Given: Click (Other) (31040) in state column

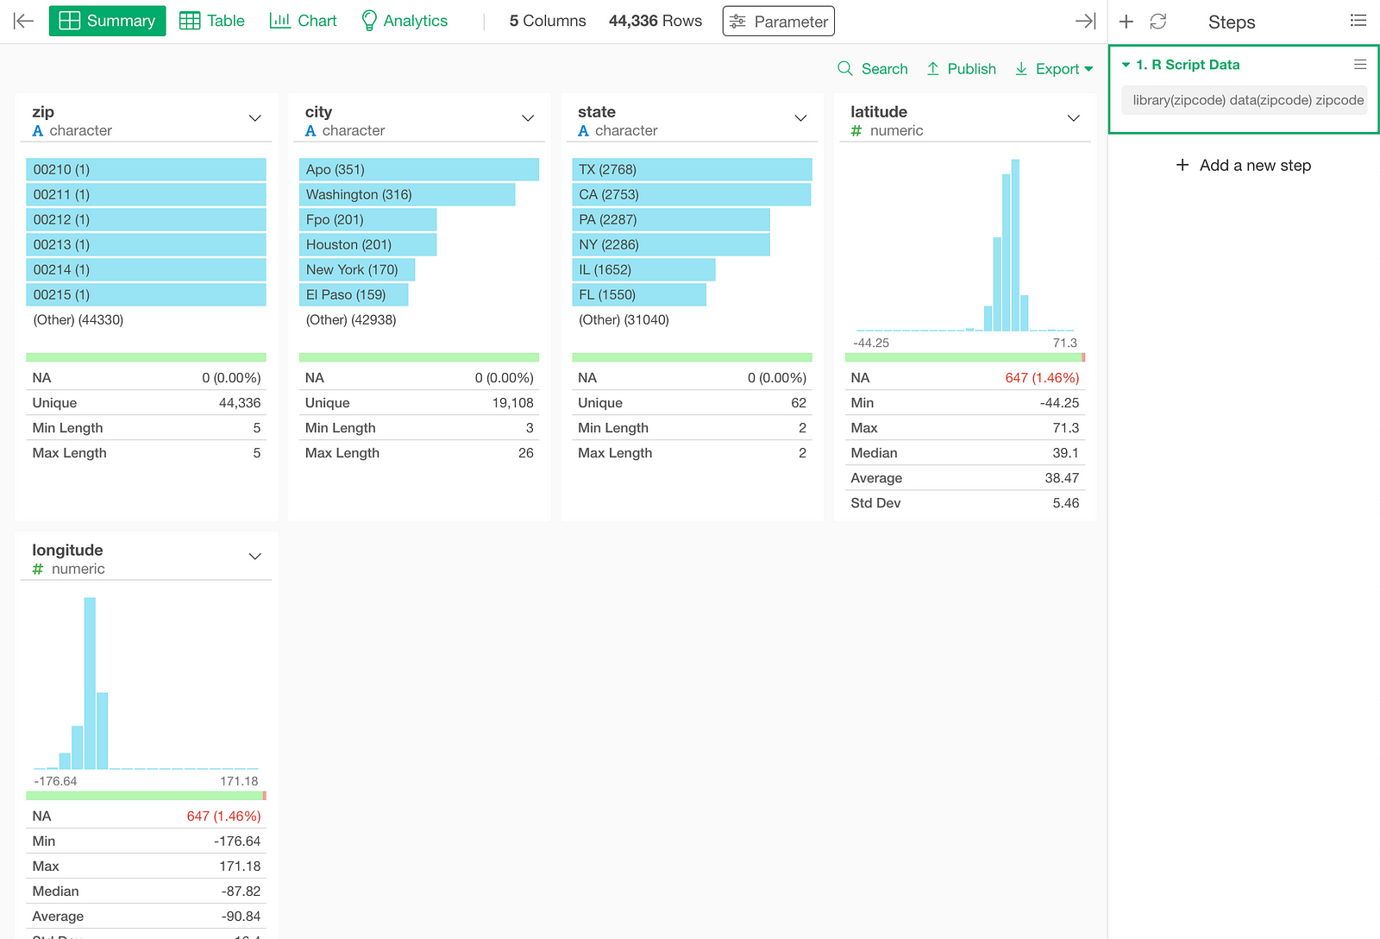Looking at the screenshot, I should 624,319.
